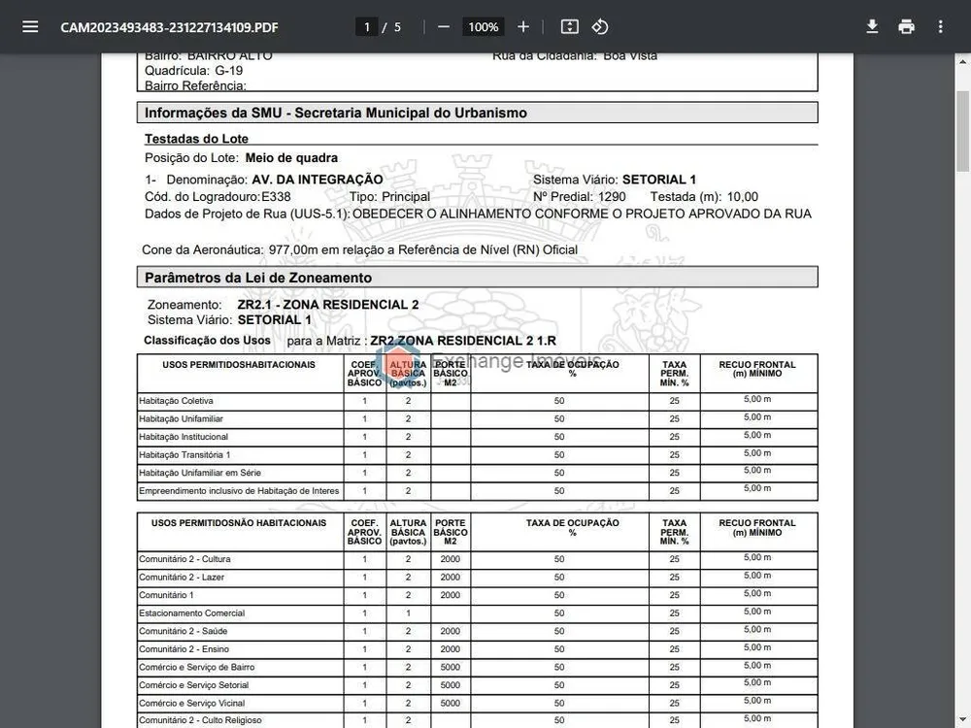Click 'Sistema Viário: SETORIAL 1' beside the street name
The width and height of the screenshot is (971, 728).
(615, 180)
